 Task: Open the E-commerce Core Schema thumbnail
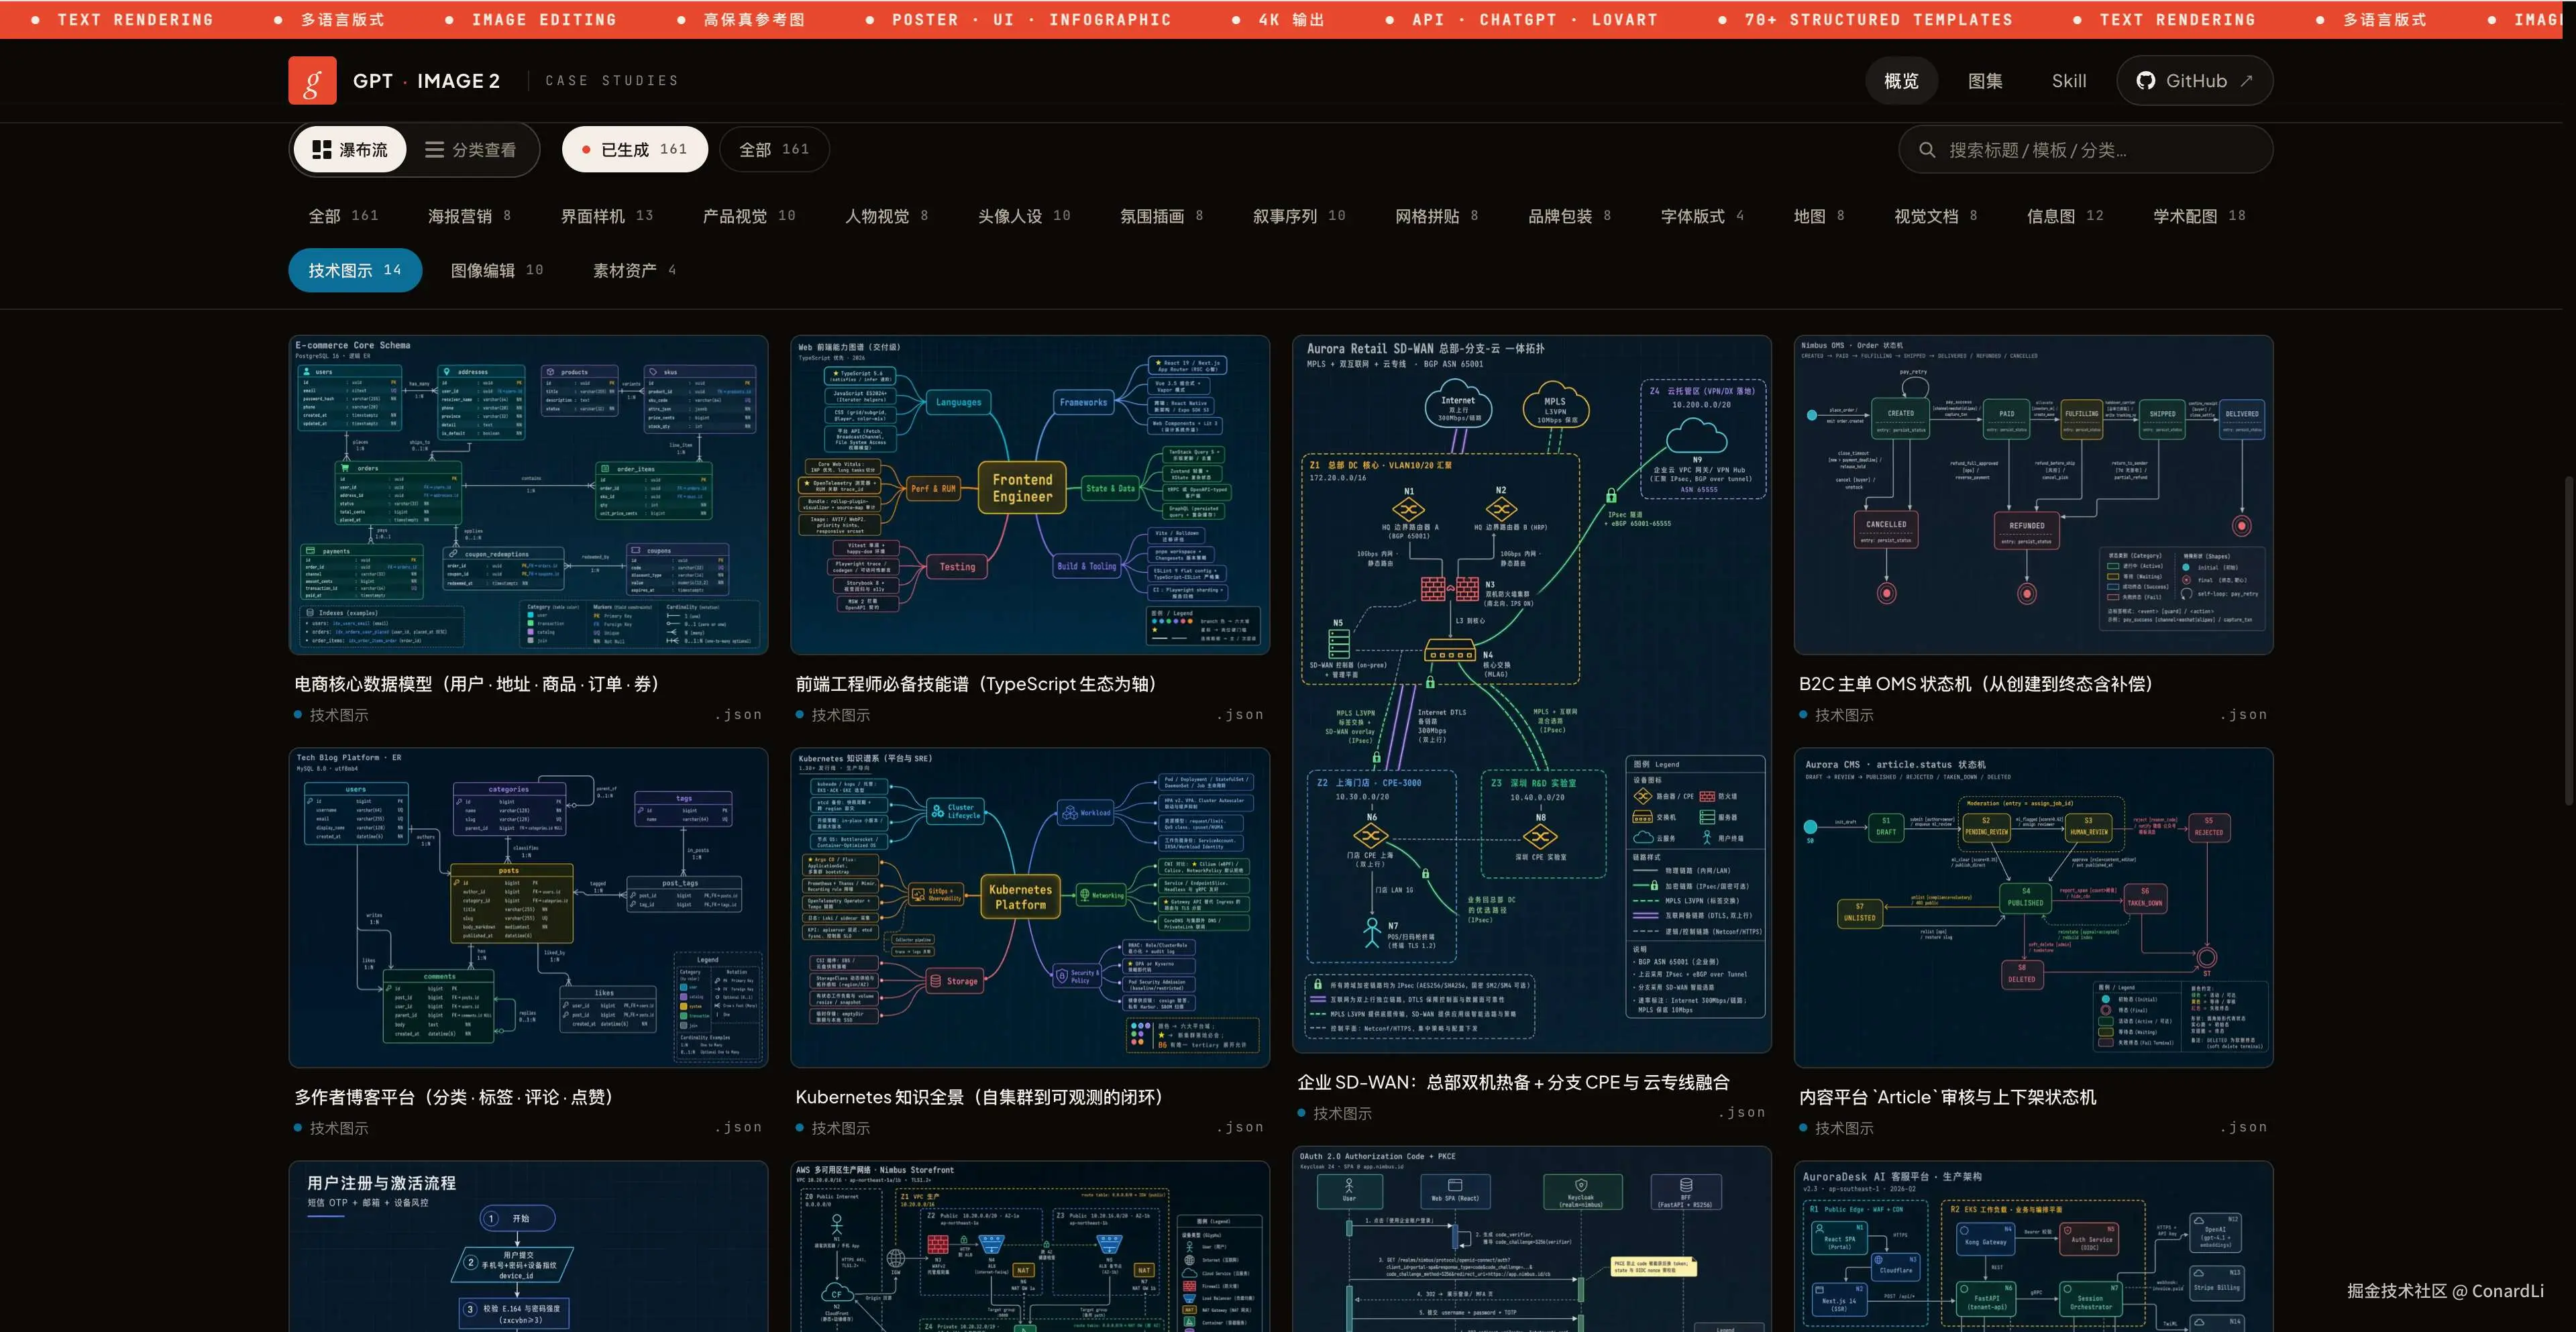coord(528,495)
